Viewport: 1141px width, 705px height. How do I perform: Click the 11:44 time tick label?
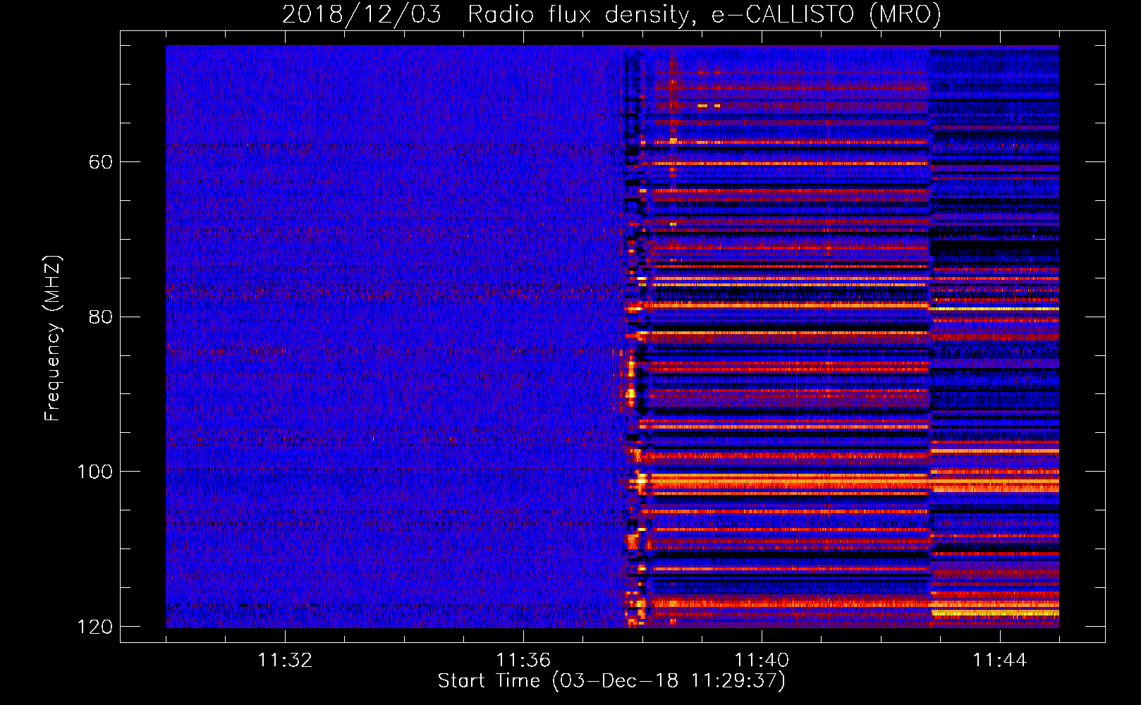(1000, 661)
